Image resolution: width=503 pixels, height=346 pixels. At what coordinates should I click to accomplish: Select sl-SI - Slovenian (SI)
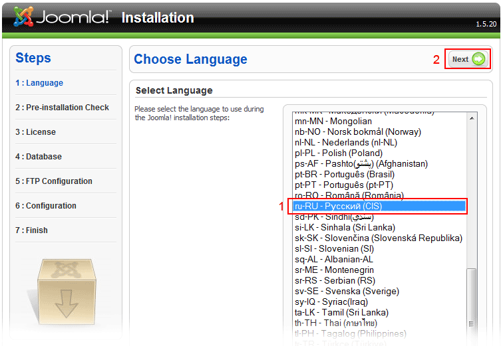380,248
